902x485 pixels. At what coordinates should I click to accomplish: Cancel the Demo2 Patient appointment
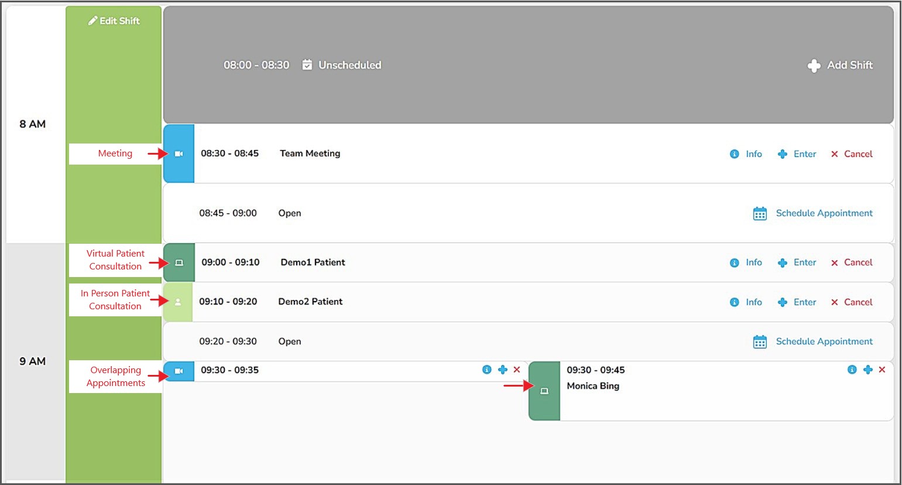(x=852, y=302)
